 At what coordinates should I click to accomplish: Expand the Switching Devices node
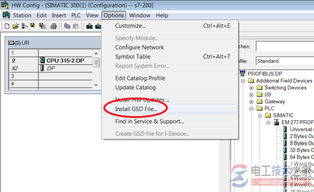pos(251,88)
